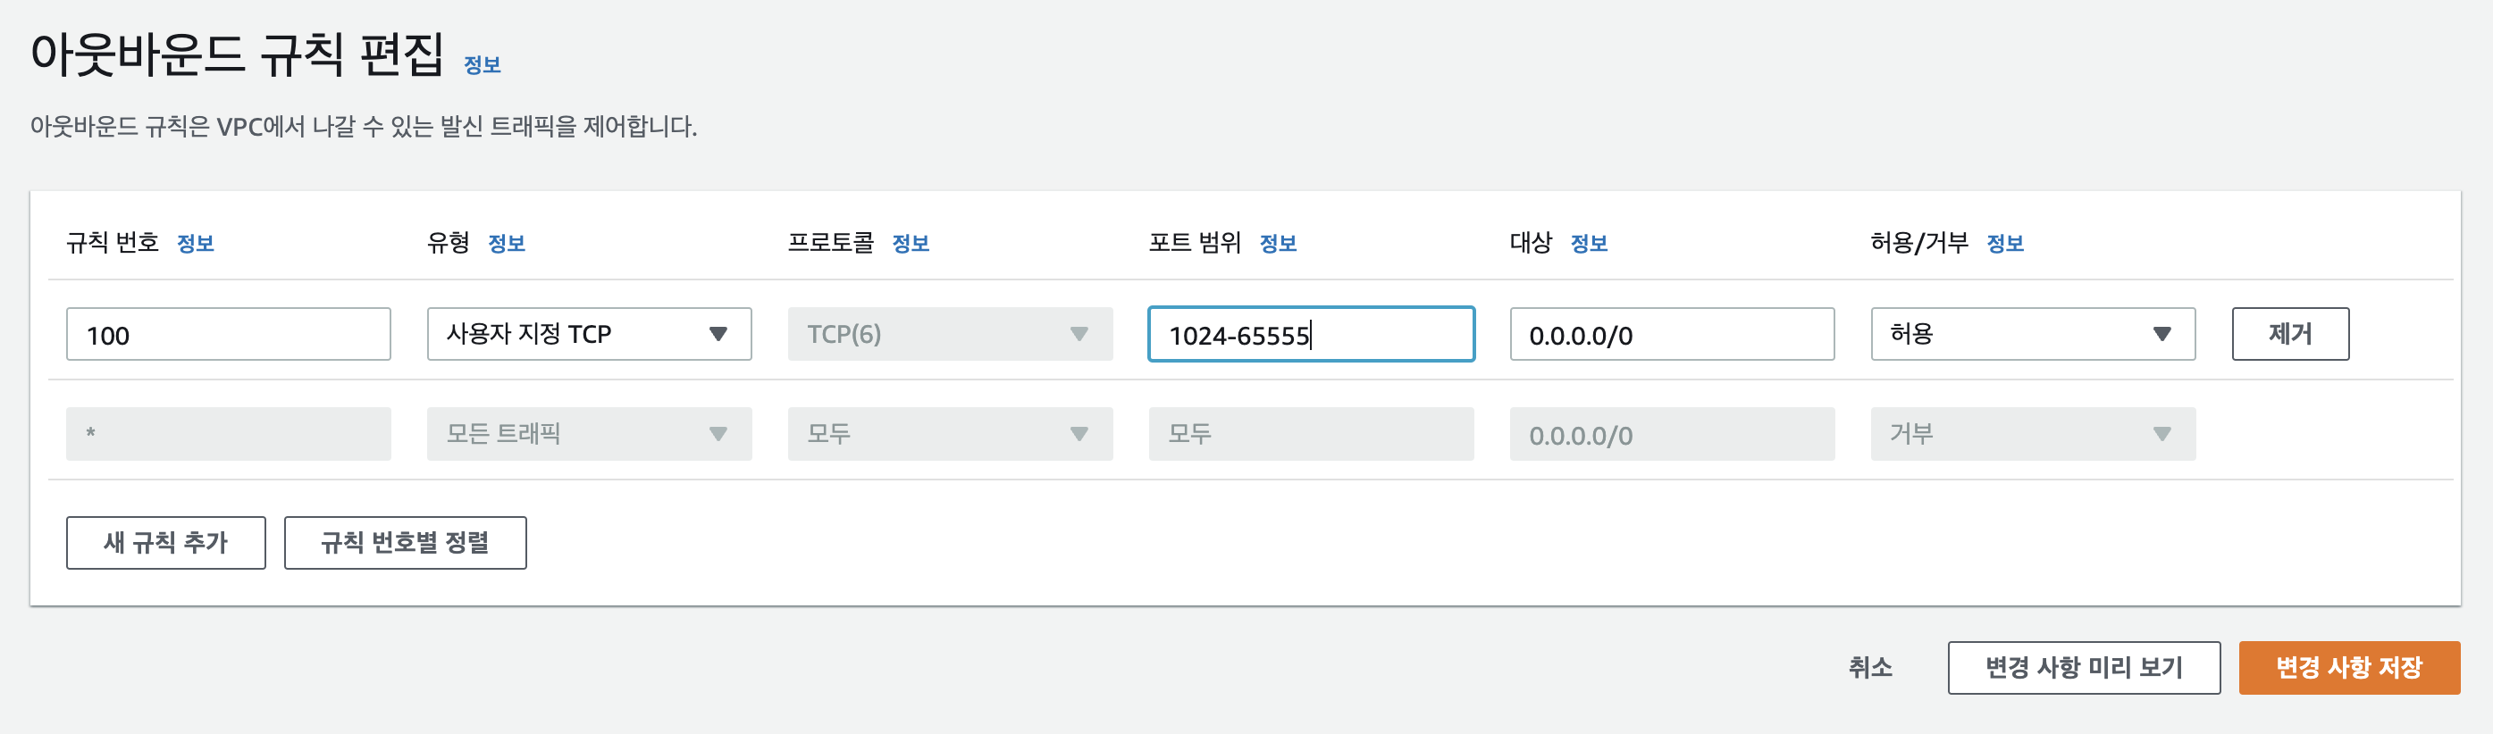This screenshot has height=734, width=2493.
Task: Click the 프로토콜 column label
Action: point(830,242)
